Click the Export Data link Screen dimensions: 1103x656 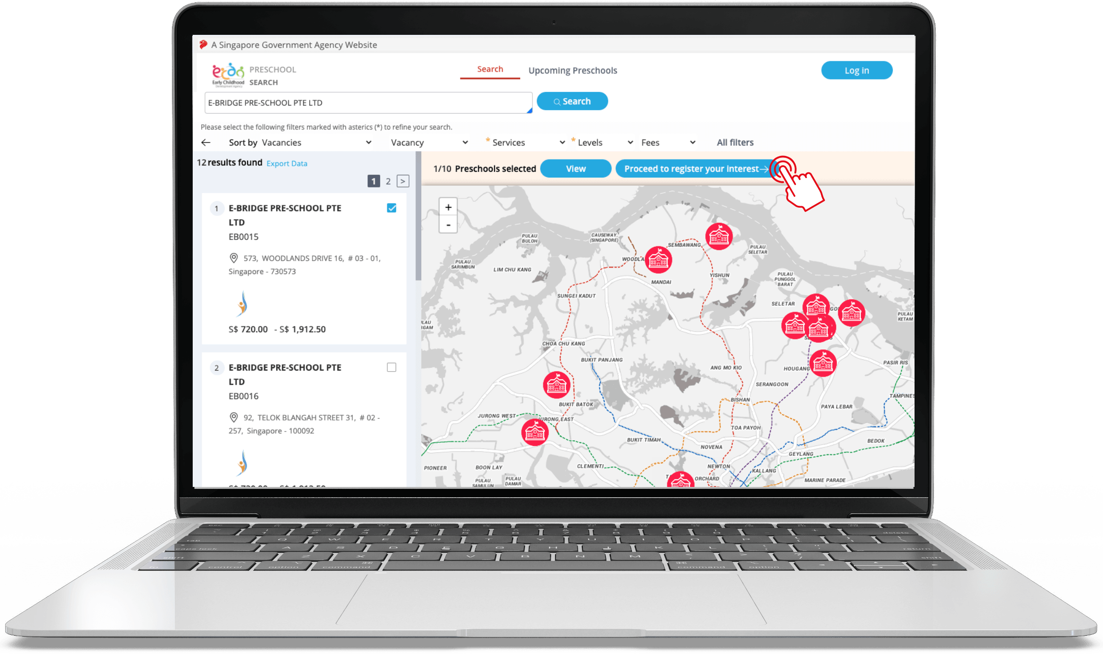coord(287,163)
